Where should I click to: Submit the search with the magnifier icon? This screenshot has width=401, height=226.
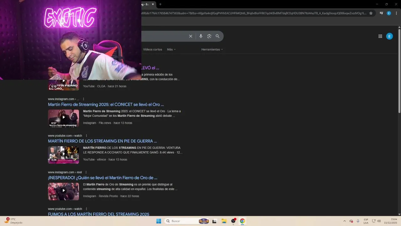pos(217,36)
